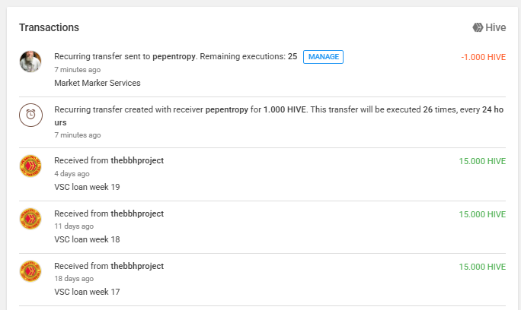This screenshot has height=310, width=521.
Task: Click the VSC loan week 19 memo
Action: [87, 187]
